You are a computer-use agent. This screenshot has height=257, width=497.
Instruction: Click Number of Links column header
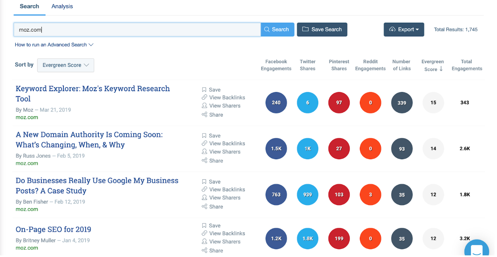pyautogui.click(x=402, y=65)
